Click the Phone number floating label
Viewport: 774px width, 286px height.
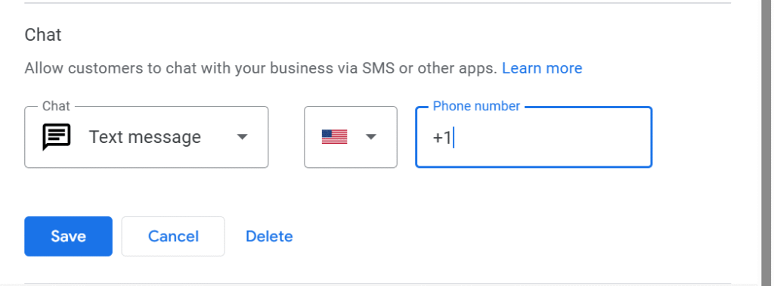coord(476,106)
